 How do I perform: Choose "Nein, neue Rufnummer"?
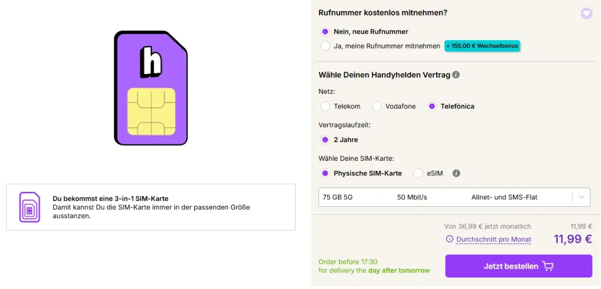(x=325, y=31)
